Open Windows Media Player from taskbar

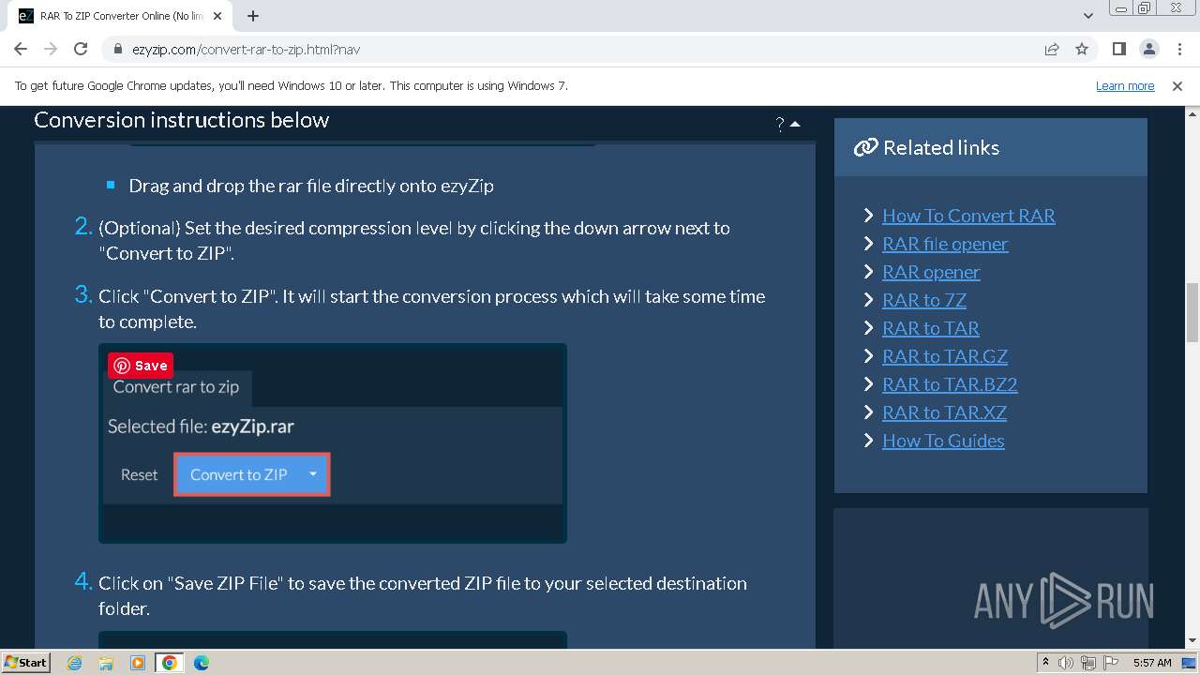coord(138,663)
